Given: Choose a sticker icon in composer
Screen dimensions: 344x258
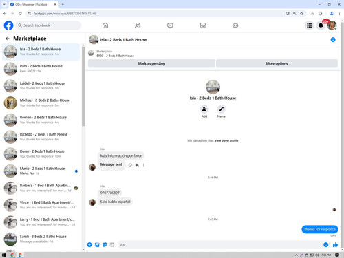Looking at the screenshot, I should [105, 245].
